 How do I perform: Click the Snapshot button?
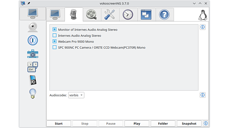click(x=189, y=123)
